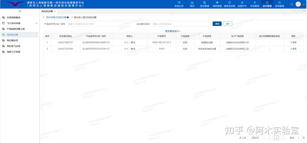Screen dimensions: 307x143
Task: Open 系统管理 in the top bar
Action: (x=279, y=4)
